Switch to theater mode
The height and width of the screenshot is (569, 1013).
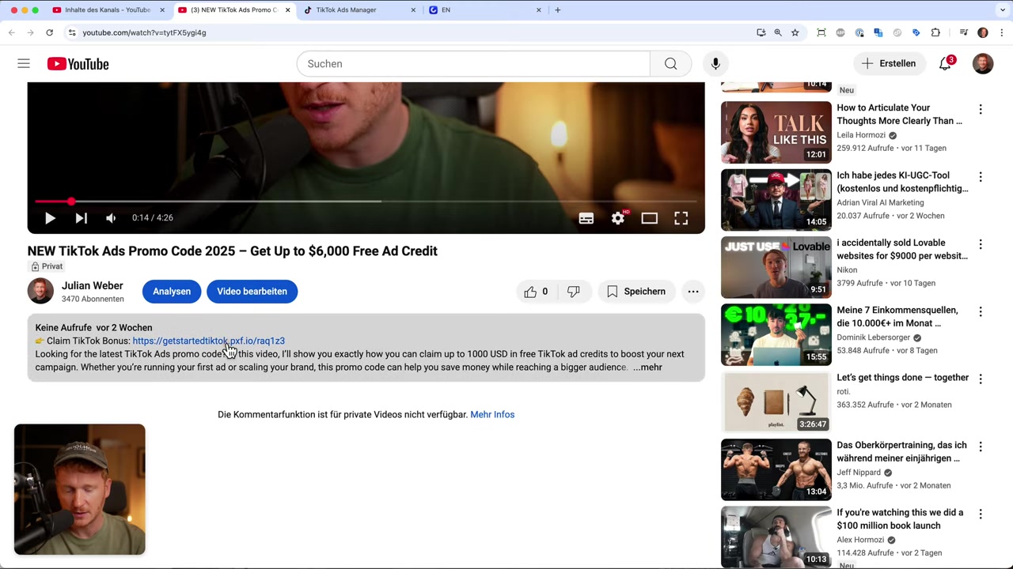pyautogui.click(x=650, y=218)
